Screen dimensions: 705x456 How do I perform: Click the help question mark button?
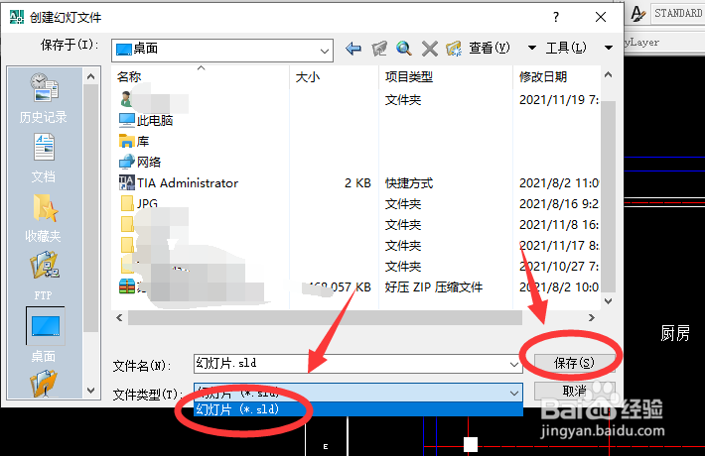pyautogui.click(x=556, y=17)
